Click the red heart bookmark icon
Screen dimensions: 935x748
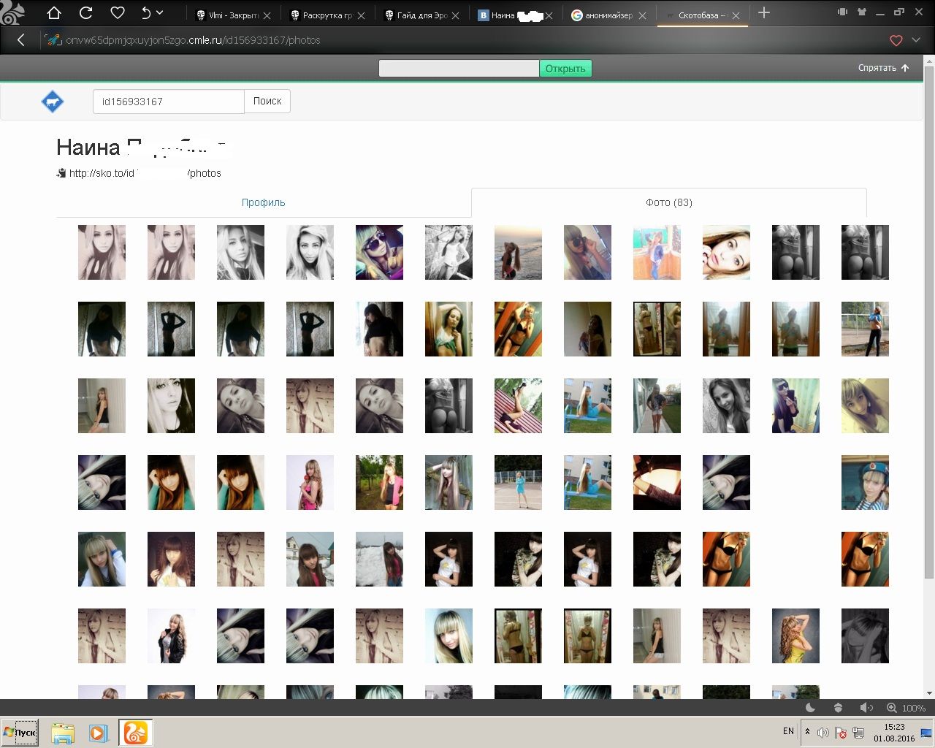coord(896,41)
